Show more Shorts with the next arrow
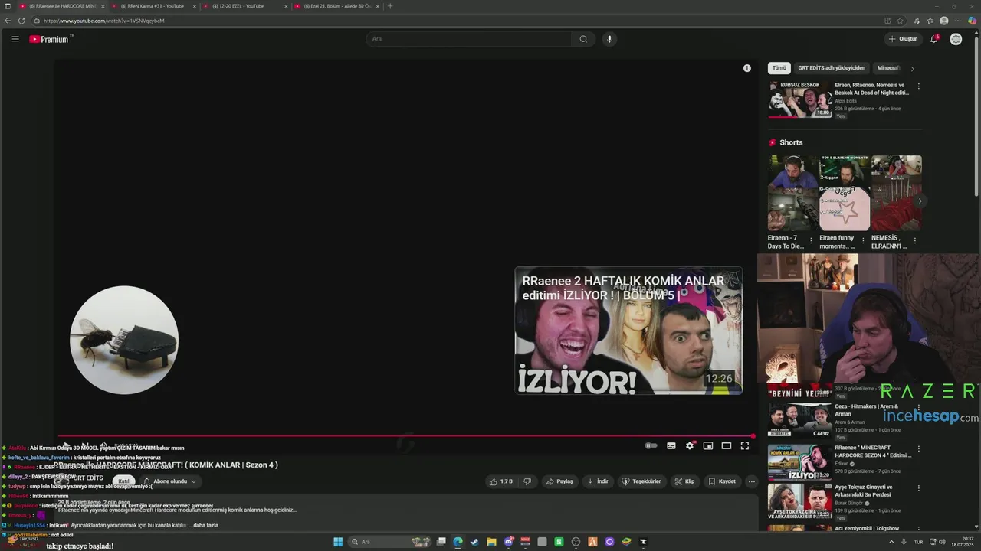981x551 pixels. 920,201
